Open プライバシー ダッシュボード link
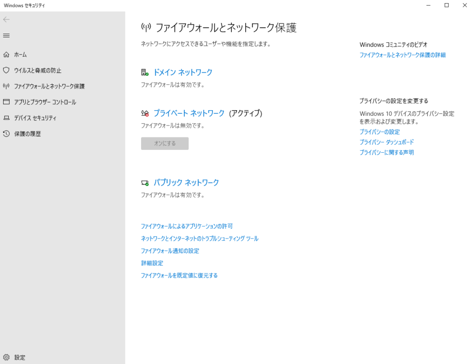 (x=386, y=142)
